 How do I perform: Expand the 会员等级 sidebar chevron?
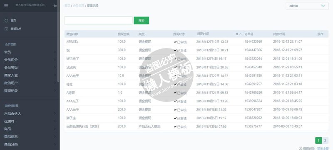tap(55, 68)
